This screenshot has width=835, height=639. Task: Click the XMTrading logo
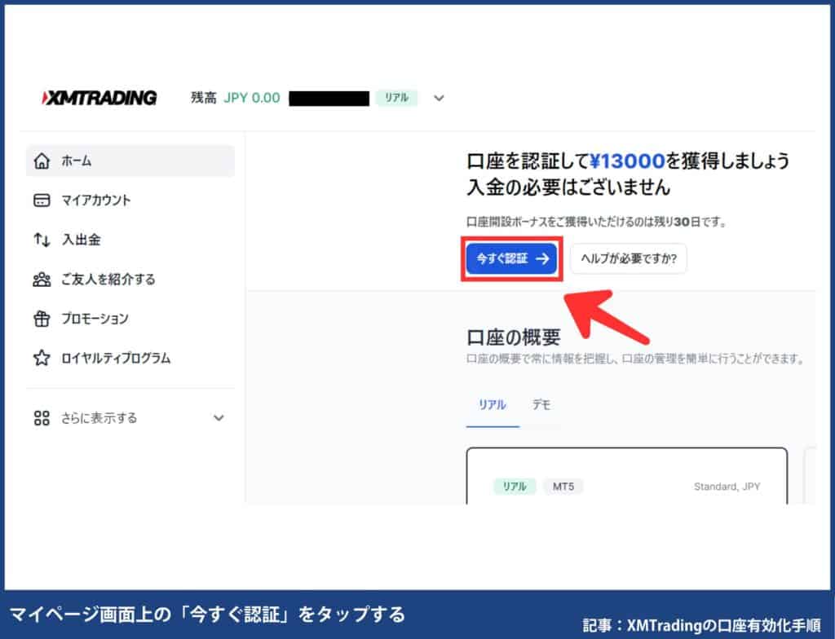coord(99,98)
